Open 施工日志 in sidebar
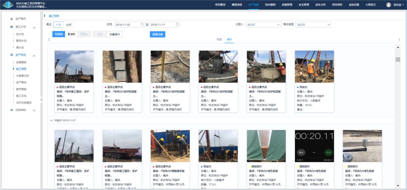 point(21,96)
